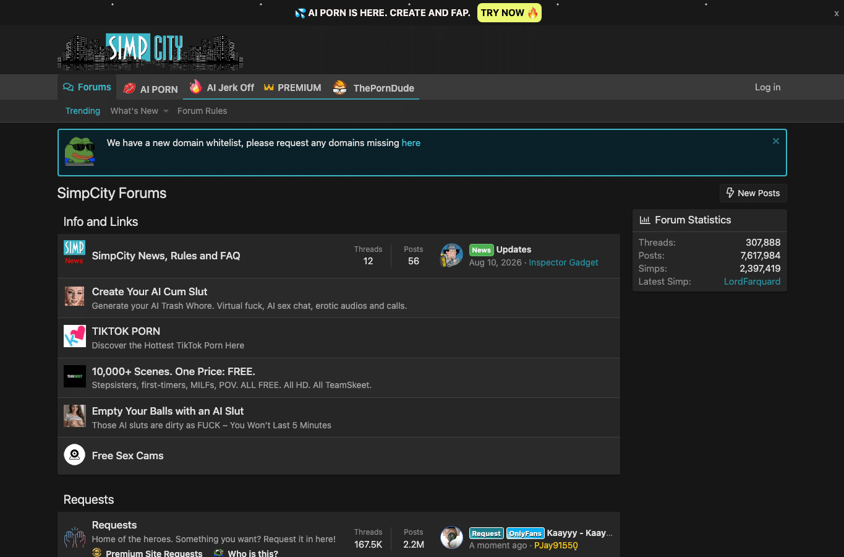
Task: Expand the What's New dropdown arrow
Action: 166,111
